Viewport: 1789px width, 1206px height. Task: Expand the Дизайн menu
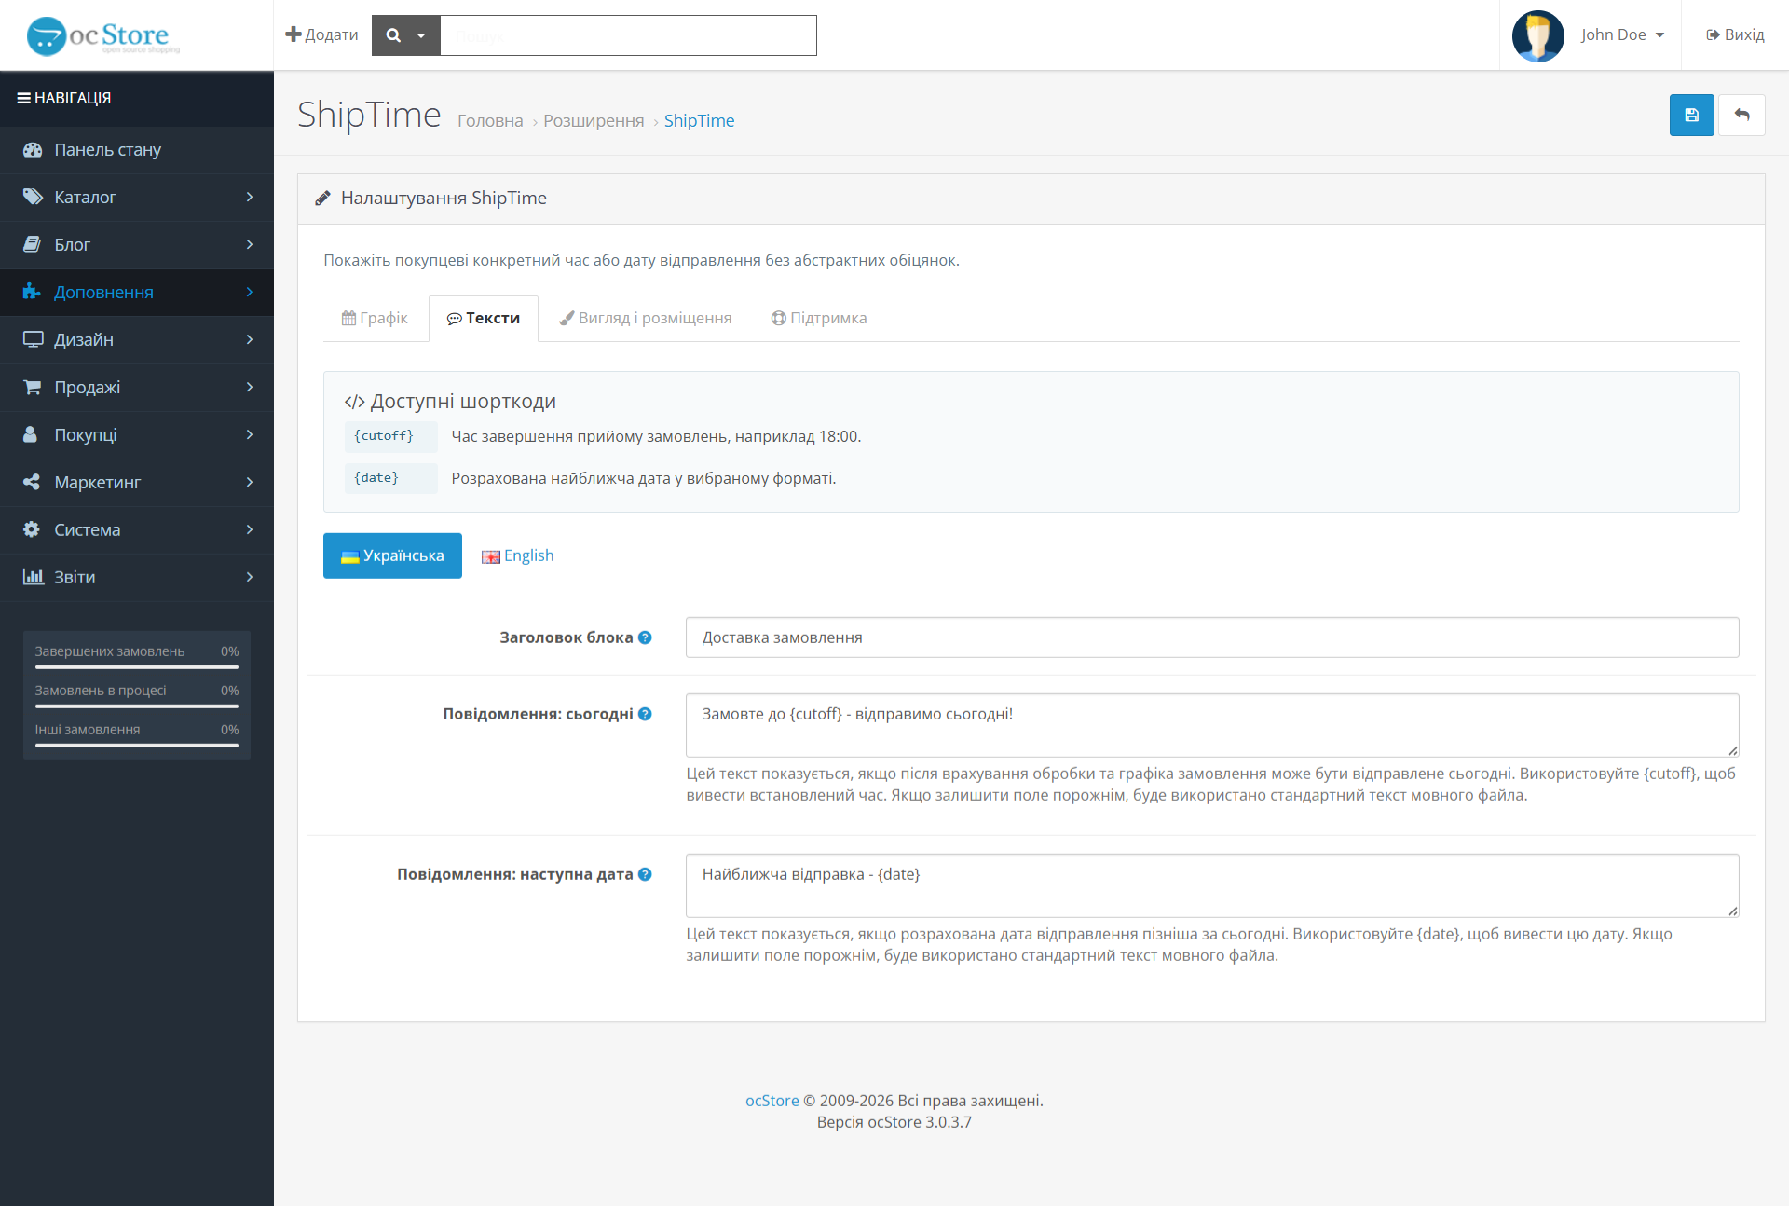[137, 340]
